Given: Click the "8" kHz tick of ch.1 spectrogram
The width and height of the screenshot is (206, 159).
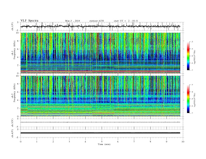Looking at the screenshot, I should pos(18,41).
